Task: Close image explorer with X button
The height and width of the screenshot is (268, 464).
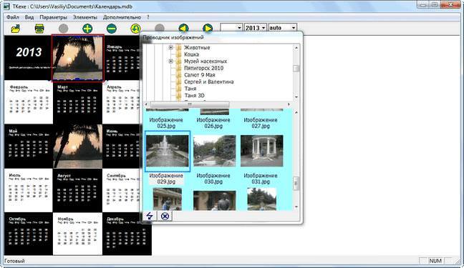Action: click(165, 216)
